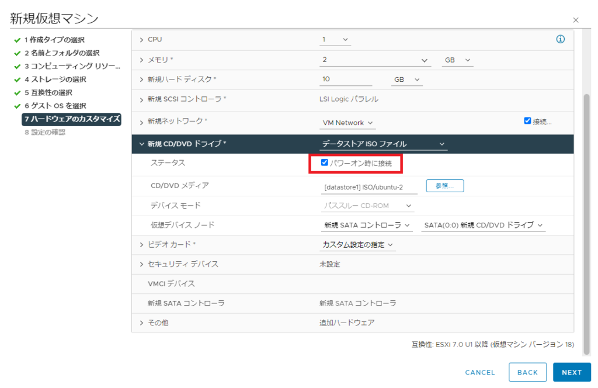The image size is (598, 388).
Task: Click the デバイス モード label
Action: [175, 206]
